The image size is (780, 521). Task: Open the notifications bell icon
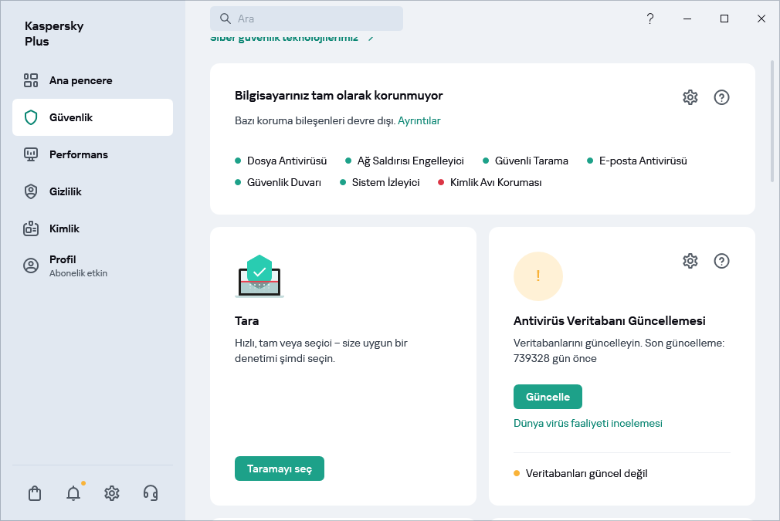click(x=73, y=493)
